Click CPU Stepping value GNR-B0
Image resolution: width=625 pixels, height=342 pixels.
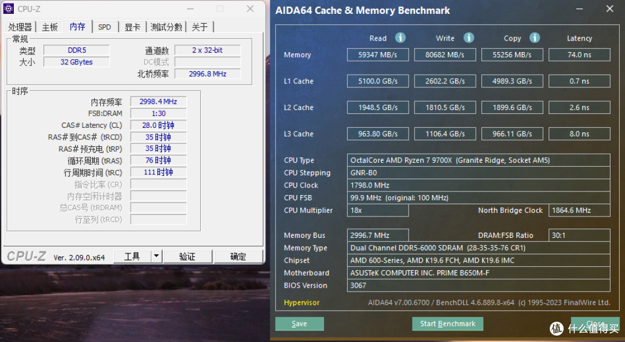479,172
